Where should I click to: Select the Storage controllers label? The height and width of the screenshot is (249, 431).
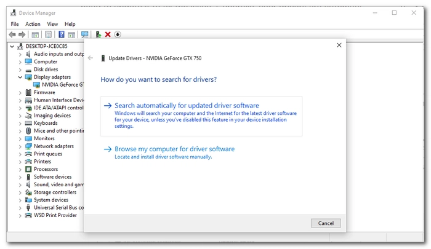55,192
